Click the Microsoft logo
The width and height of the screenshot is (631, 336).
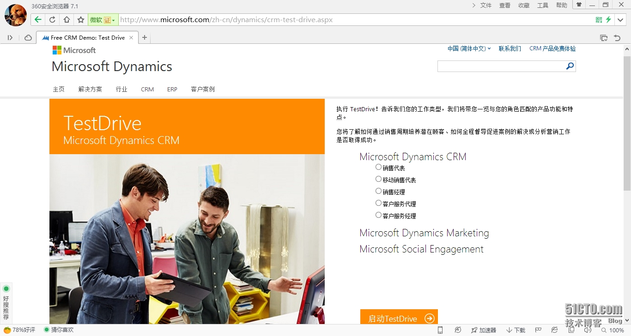coord(74,50)
